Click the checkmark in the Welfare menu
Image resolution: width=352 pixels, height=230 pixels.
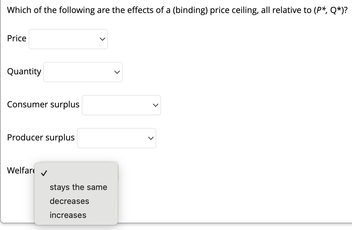coord(45,173)
